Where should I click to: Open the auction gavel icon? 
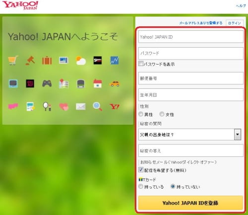click(x=30, y=61)
